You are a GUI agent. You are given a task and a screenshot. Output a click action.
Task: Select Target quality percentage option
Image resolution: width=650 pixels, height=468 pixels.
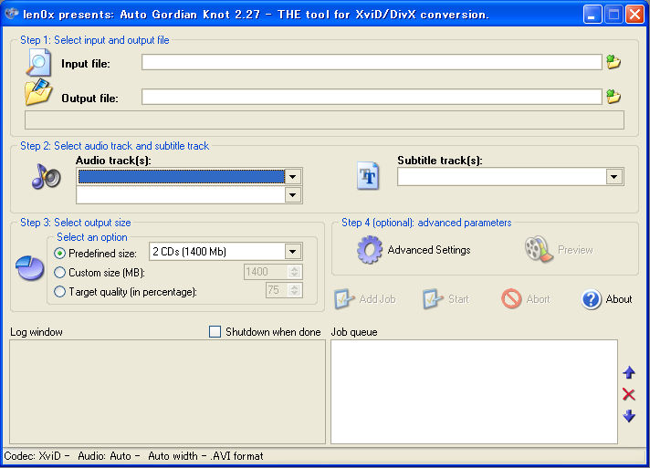coord(59,292)
